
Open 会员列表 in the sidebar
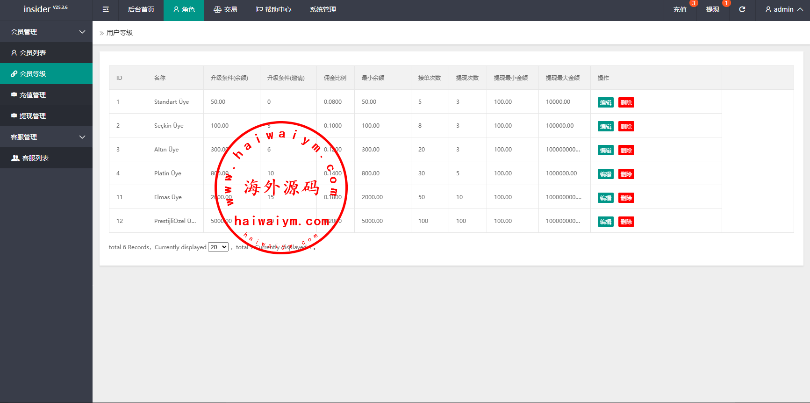(33, 53)
